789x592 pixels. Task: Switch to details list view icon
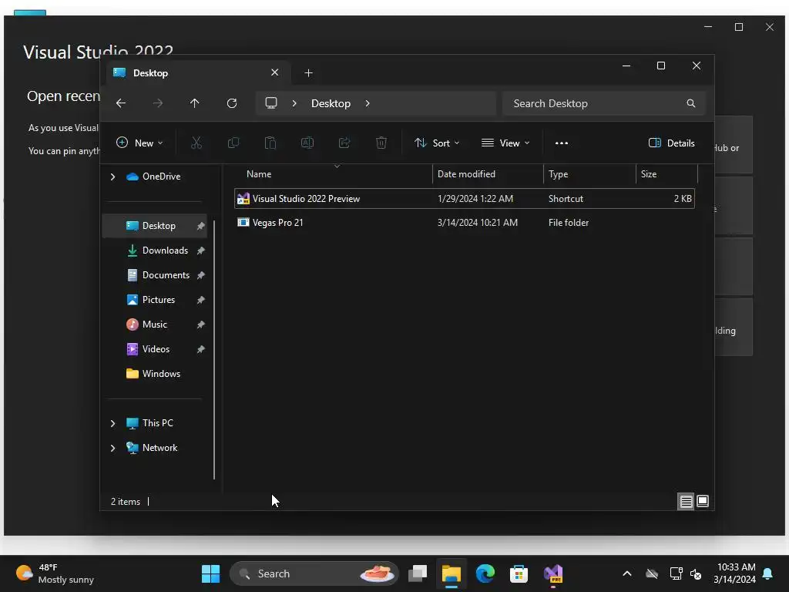tap(686, 501)
